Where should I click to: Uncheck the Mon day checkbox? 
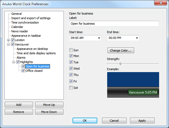pos(71,56)
